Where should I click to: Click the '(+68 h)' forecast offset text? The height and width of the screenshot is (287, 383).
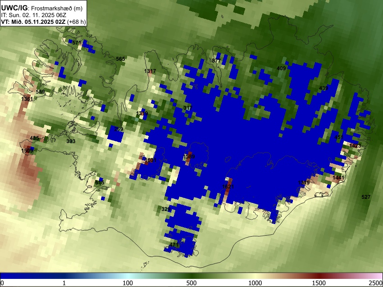point(76,22)
